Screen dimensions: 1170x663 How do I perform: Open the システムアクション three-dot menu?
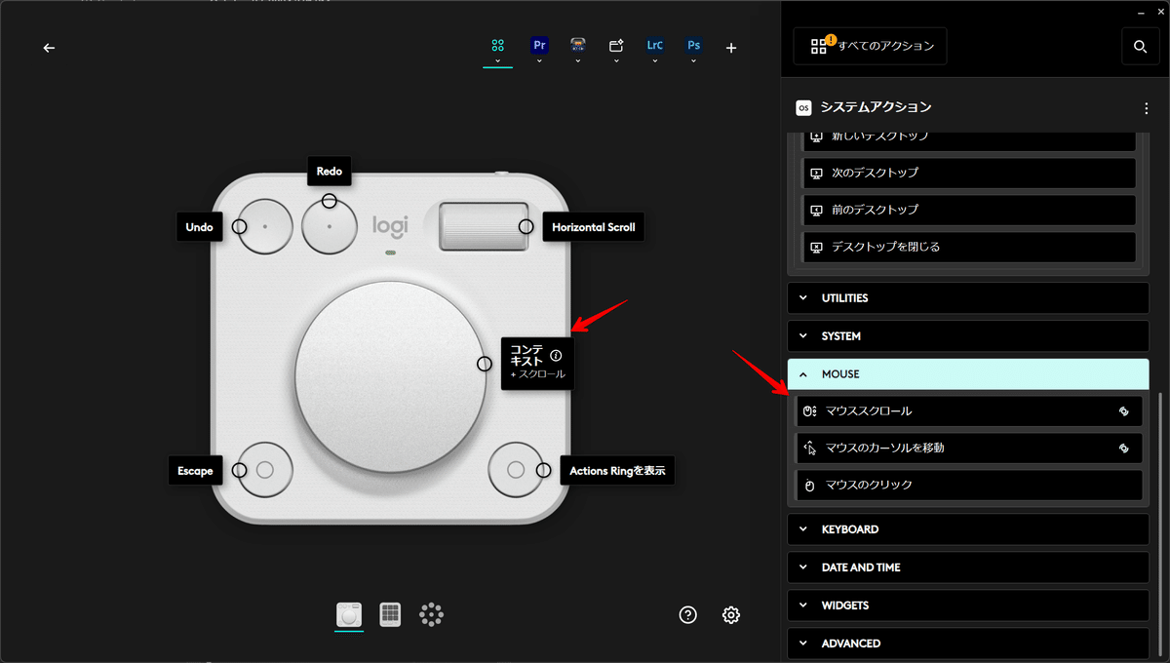click(x=1147, y=108)
